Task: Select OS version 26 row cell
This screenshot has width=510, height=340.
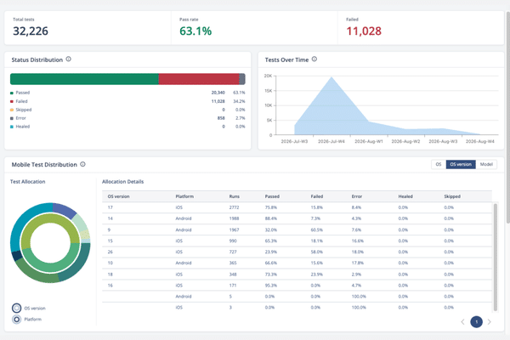Action: click(110, 252)
